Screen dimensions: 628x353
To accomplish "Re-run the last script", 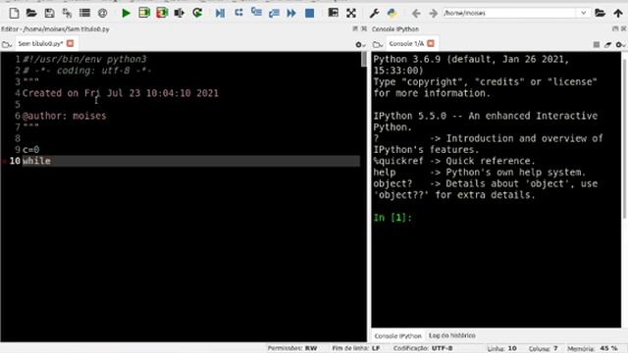I will (197, 13).
